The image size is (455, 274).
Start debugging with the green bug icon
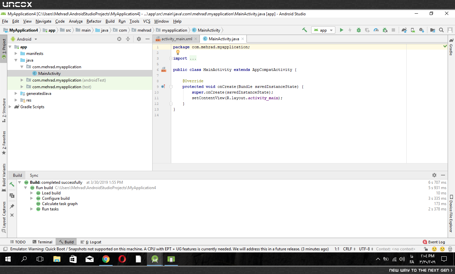[358, 30]
